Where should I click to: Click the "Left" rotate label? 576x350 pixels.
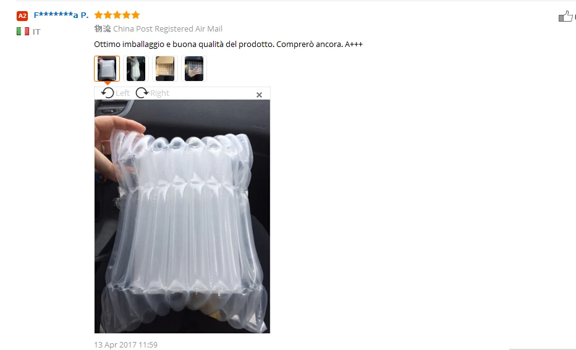[x=123, y=93]
